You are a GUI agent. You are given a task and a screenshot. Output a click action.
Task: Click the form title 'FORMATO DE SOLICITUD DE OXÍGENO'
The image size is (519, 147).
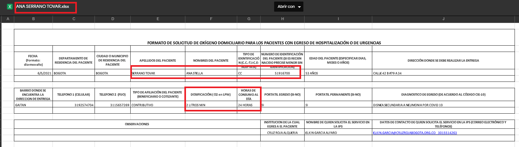coord(264,43)
